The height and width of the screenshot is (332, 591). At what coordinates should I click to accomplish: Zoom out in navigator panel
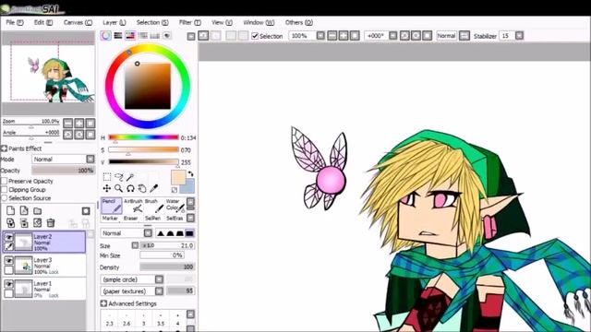(67, 123)
